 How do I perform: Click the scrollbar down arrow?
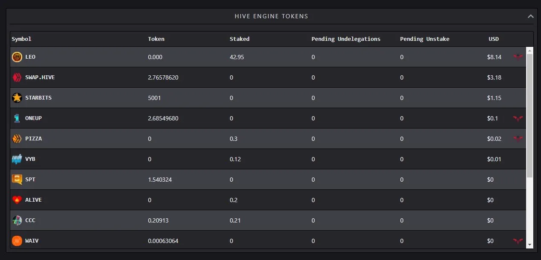click(x=529, y=245)
